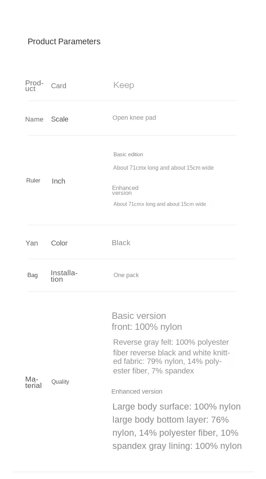Click the Installation label
The image size is (266, 479).
pos(64,276)
